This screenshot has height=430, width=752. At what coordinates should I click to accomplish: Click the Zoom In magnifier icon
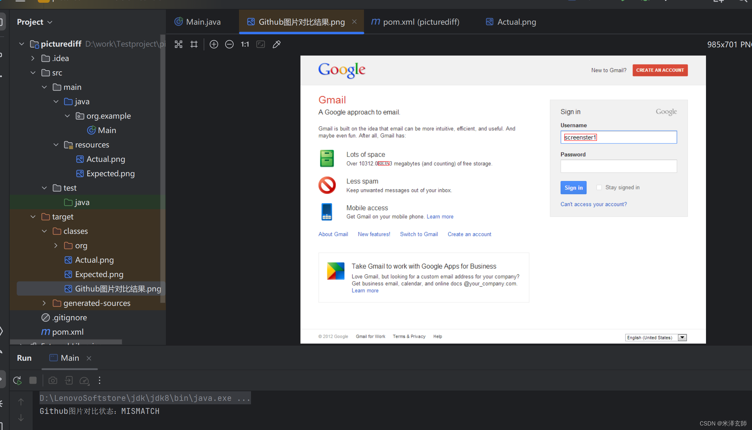click(x=214, y=44)
